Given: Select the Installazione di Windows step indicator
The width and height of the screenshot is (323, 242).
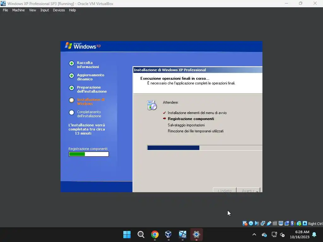Looking at the screenshot, I should point(72,100).
